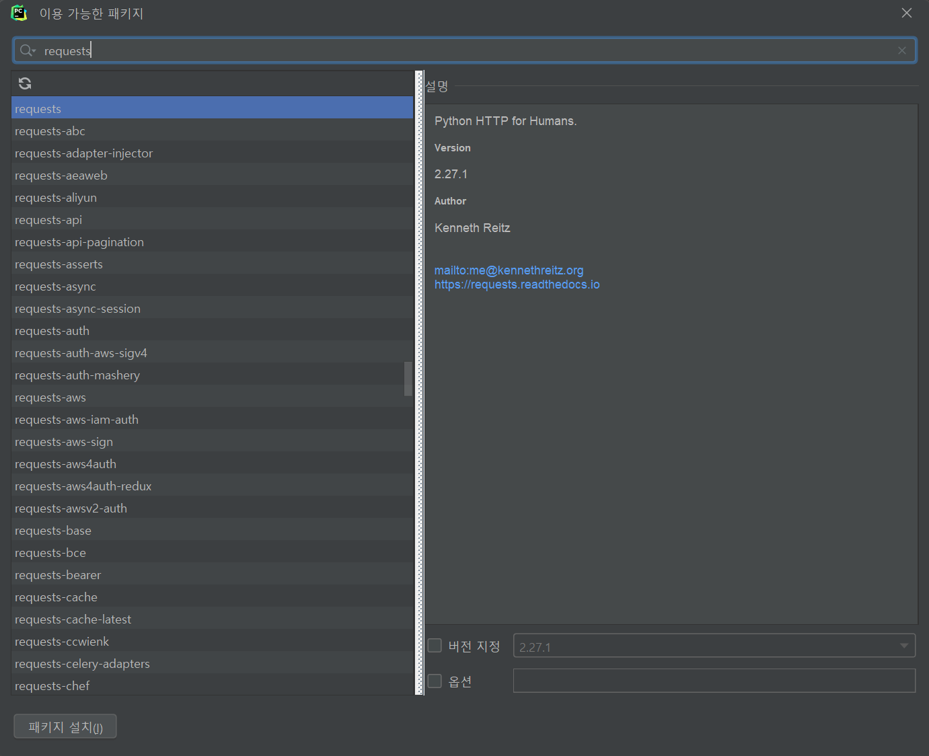929x756 pixels.
Task: Click the refresh package list icon
Action: [25, 83]
